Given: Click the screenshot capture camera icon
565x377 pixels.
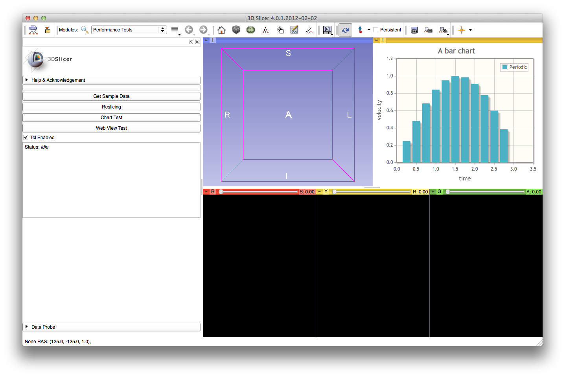Looking at the screenshot, I should pyautogui.click(x=414, y=30).
